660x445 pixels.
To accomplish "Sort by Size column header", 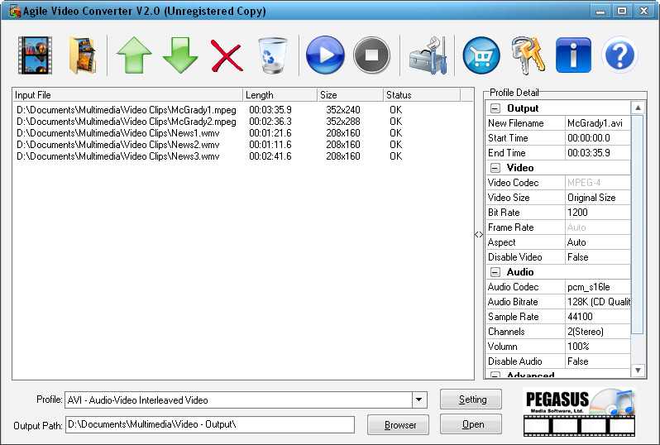I will [x=350, y=95].
